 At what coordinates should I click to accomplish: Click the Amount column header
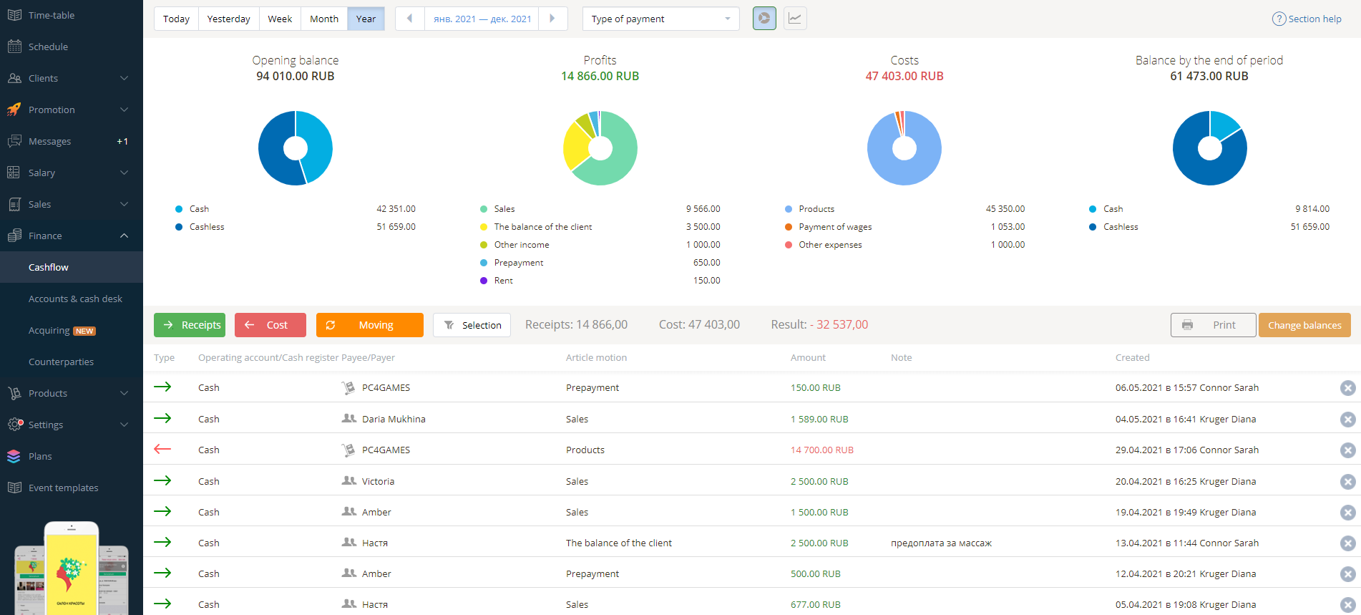click(808, 358)
